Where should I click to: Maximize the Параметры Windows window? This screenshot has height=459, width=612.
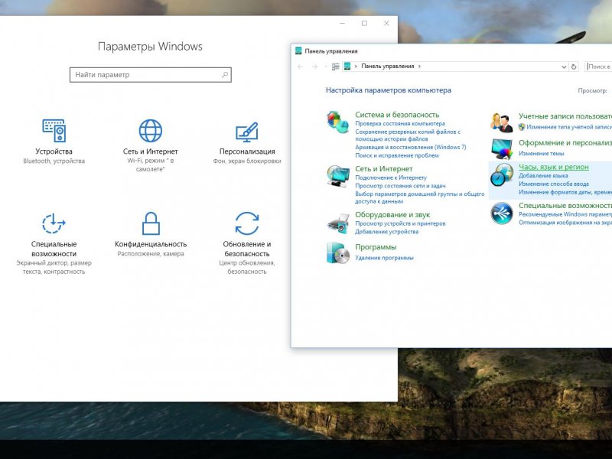[x=365, y=24]
